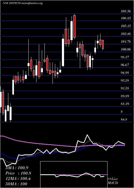This screenshot has height=188, width=134.
Task: Select the 108.36 price axis label
Action: pos(126,12)
